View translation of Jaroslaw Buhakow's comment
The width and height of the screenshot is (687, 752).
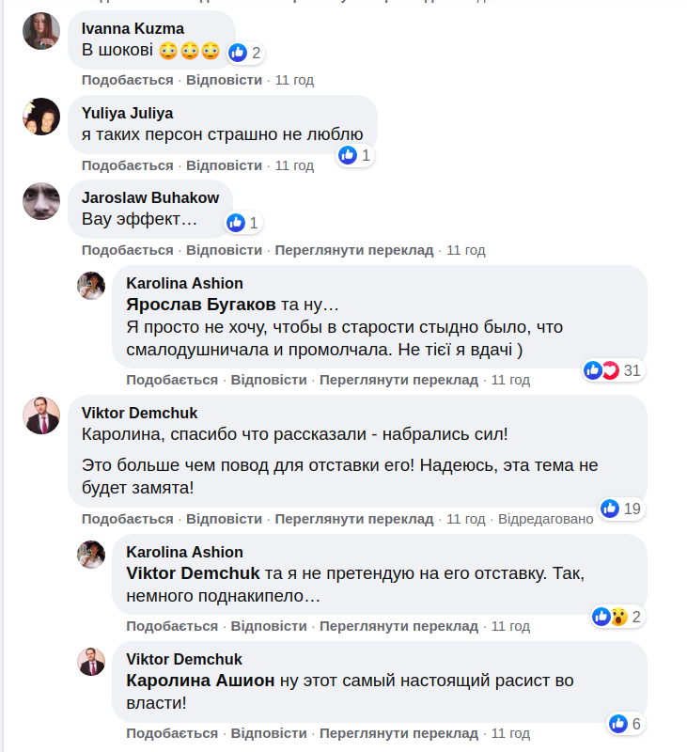point(353,250)
